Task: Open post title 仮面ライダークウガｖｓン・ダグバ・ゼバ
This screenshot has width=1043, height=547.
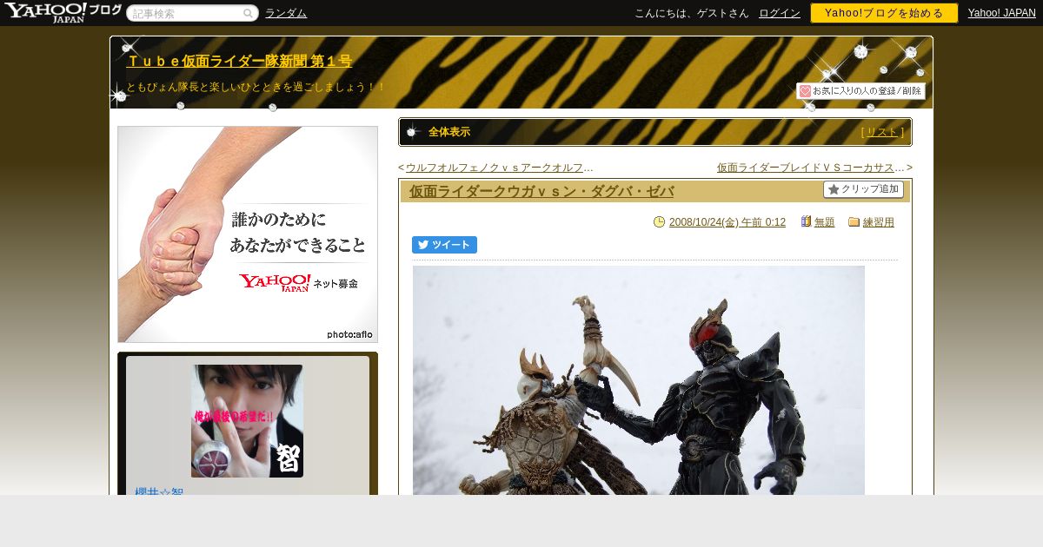Action: tap(541, 191)
